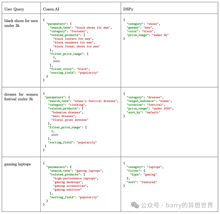Click "gaming laptops" in the User Query column
This screenshot has width=220, height=214.
tap(18, 164)
